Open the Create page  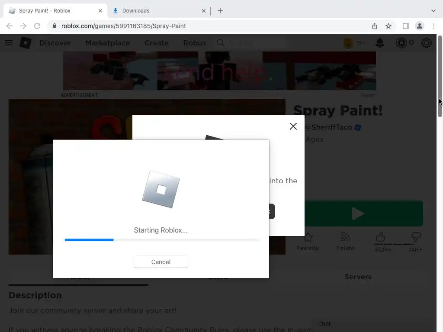[x=157, y=43]
